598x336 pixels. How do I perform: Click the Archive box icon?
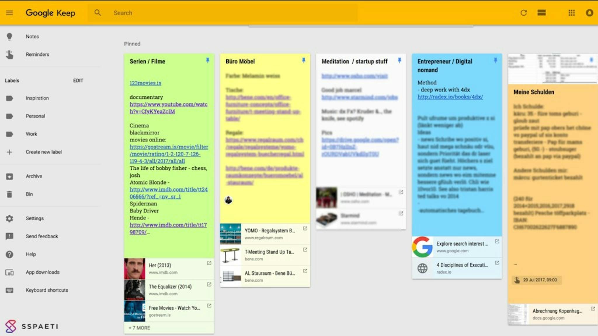[9, 176]
